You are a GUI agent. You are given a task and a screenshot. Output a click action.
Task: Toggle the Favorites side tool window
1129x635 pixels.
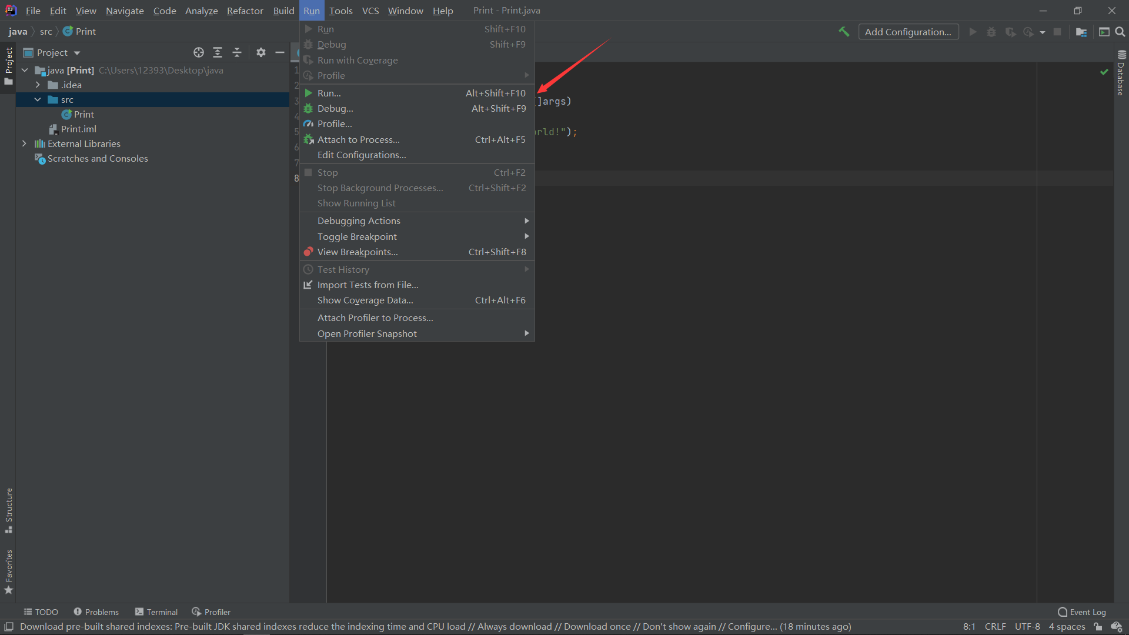[x=9, y=571]
